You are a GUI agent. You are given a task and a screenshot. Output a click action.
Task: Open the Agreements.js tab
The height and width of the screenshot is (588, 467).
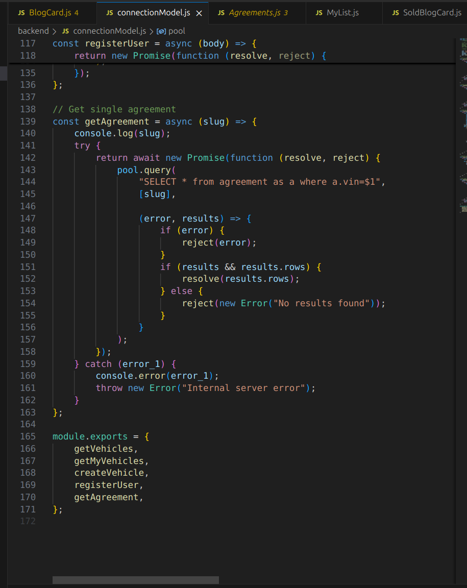254,13
